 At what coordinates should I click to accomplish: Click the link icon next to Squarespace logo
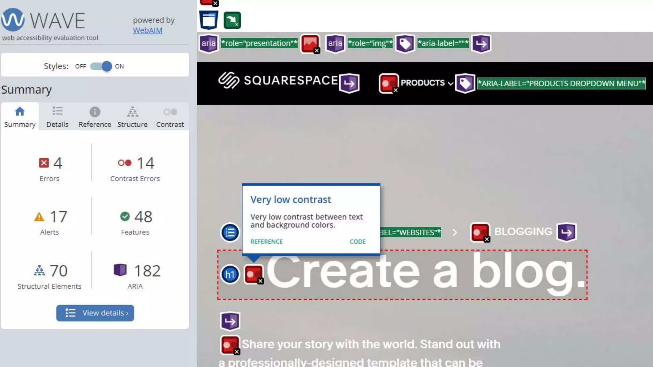pyautogui.click(x=349, y=83)
